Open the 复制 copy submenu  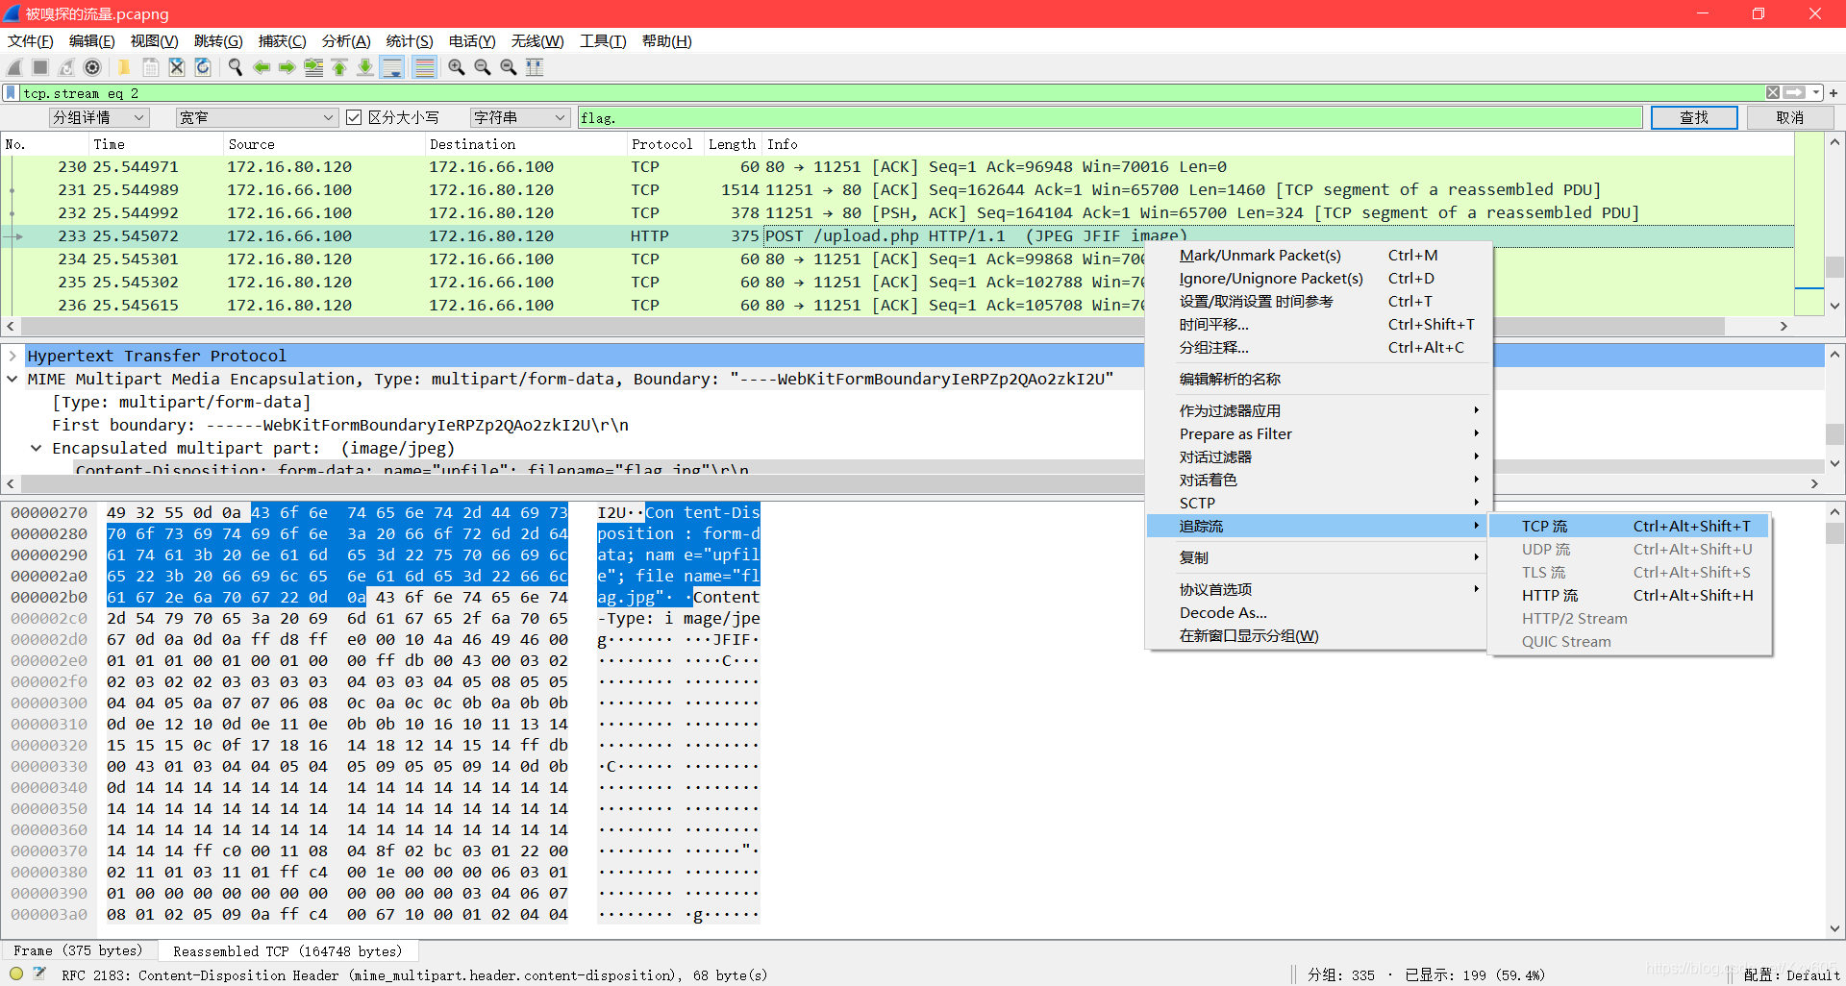[1319, 557]
